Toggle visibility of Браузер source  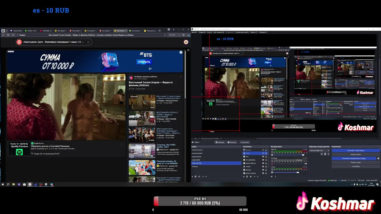click(x=263, y=150)
